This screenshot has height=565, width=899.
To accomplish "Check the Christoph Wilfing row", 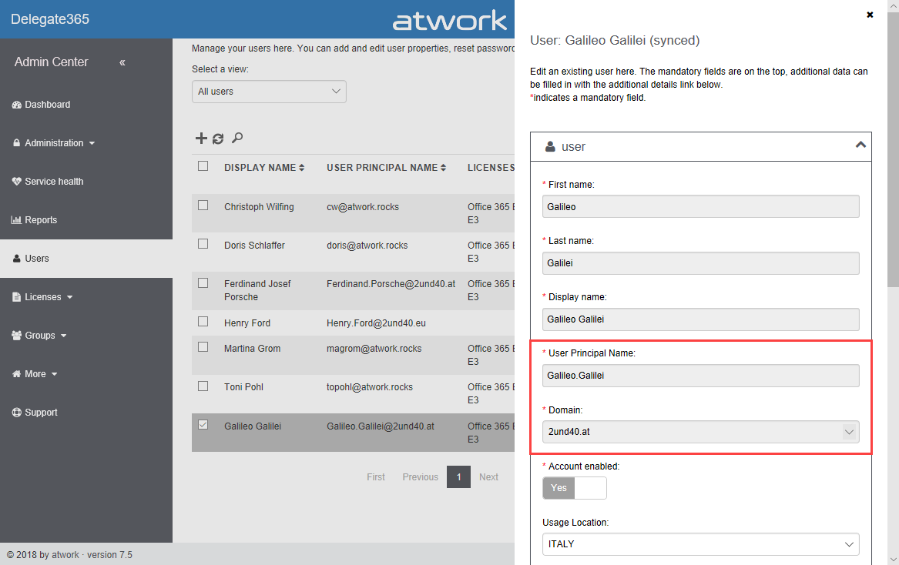I will (203, 206).
